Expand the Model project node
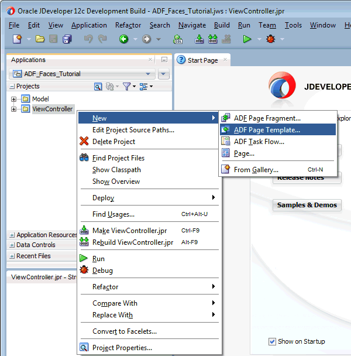 coord(13,99)
